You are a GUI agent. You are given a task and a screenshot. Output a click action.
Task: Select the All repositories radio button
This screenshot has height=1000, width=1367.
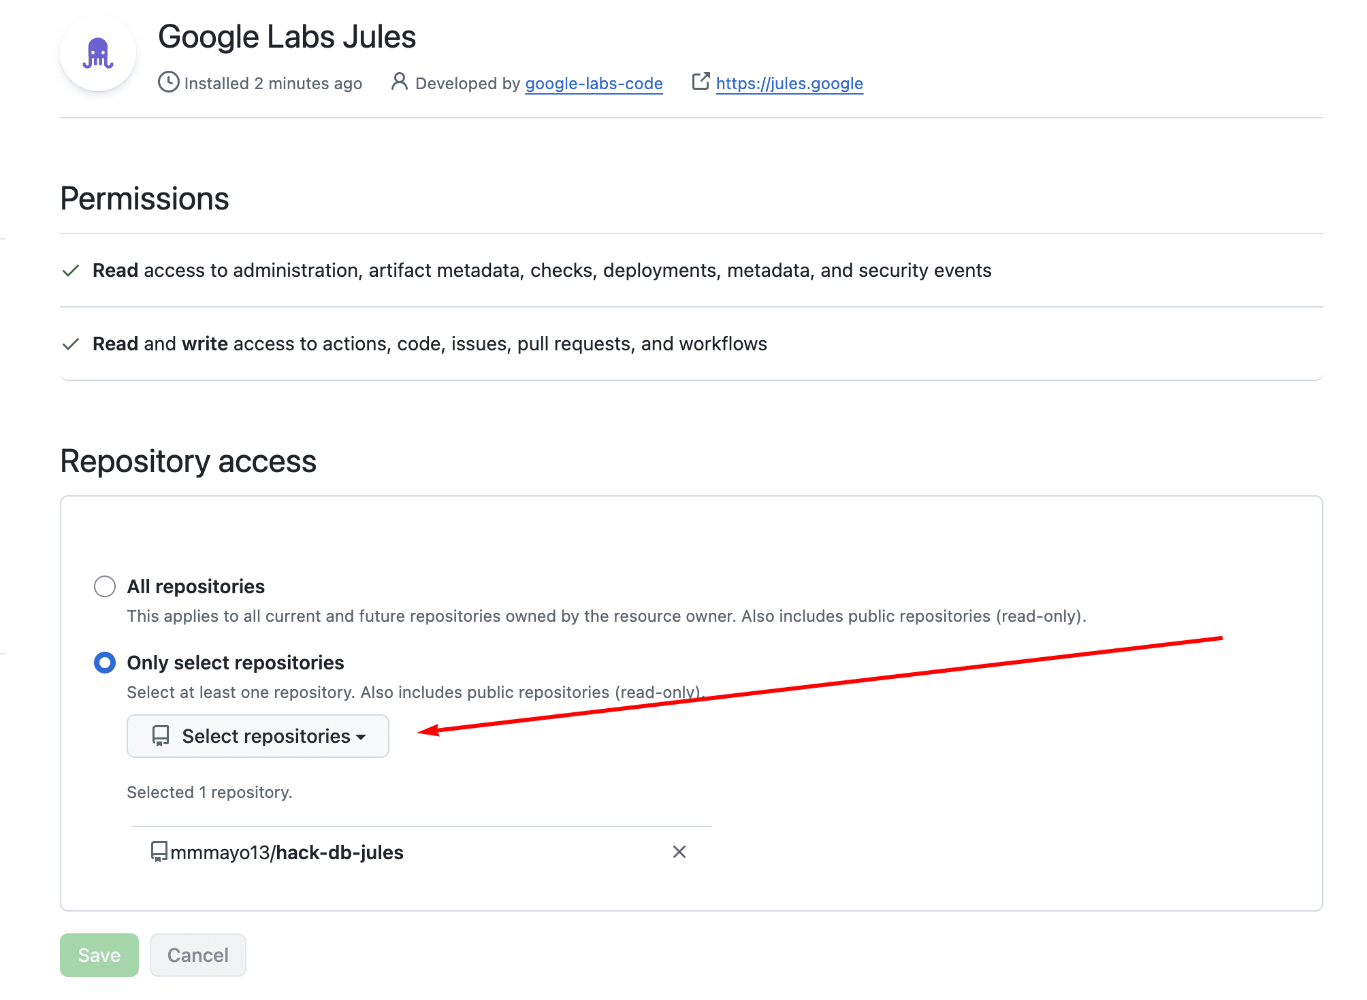click(x=105, y=586)
